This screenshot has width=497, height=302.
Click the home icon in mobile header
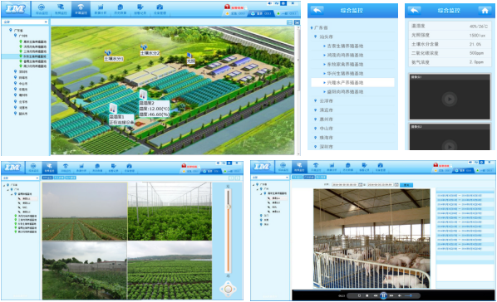485,11
